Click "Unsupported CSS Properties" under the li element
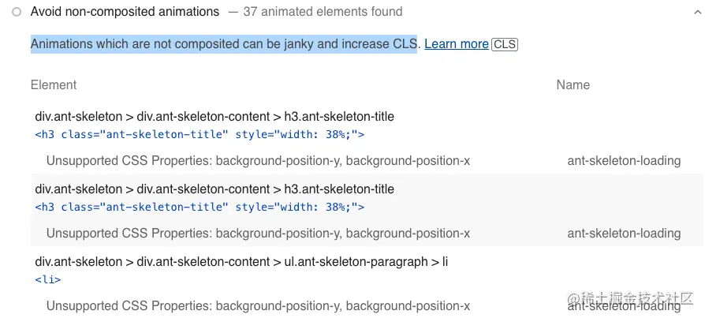The height and width of the screenshot is (318, 705). (258, 306)
